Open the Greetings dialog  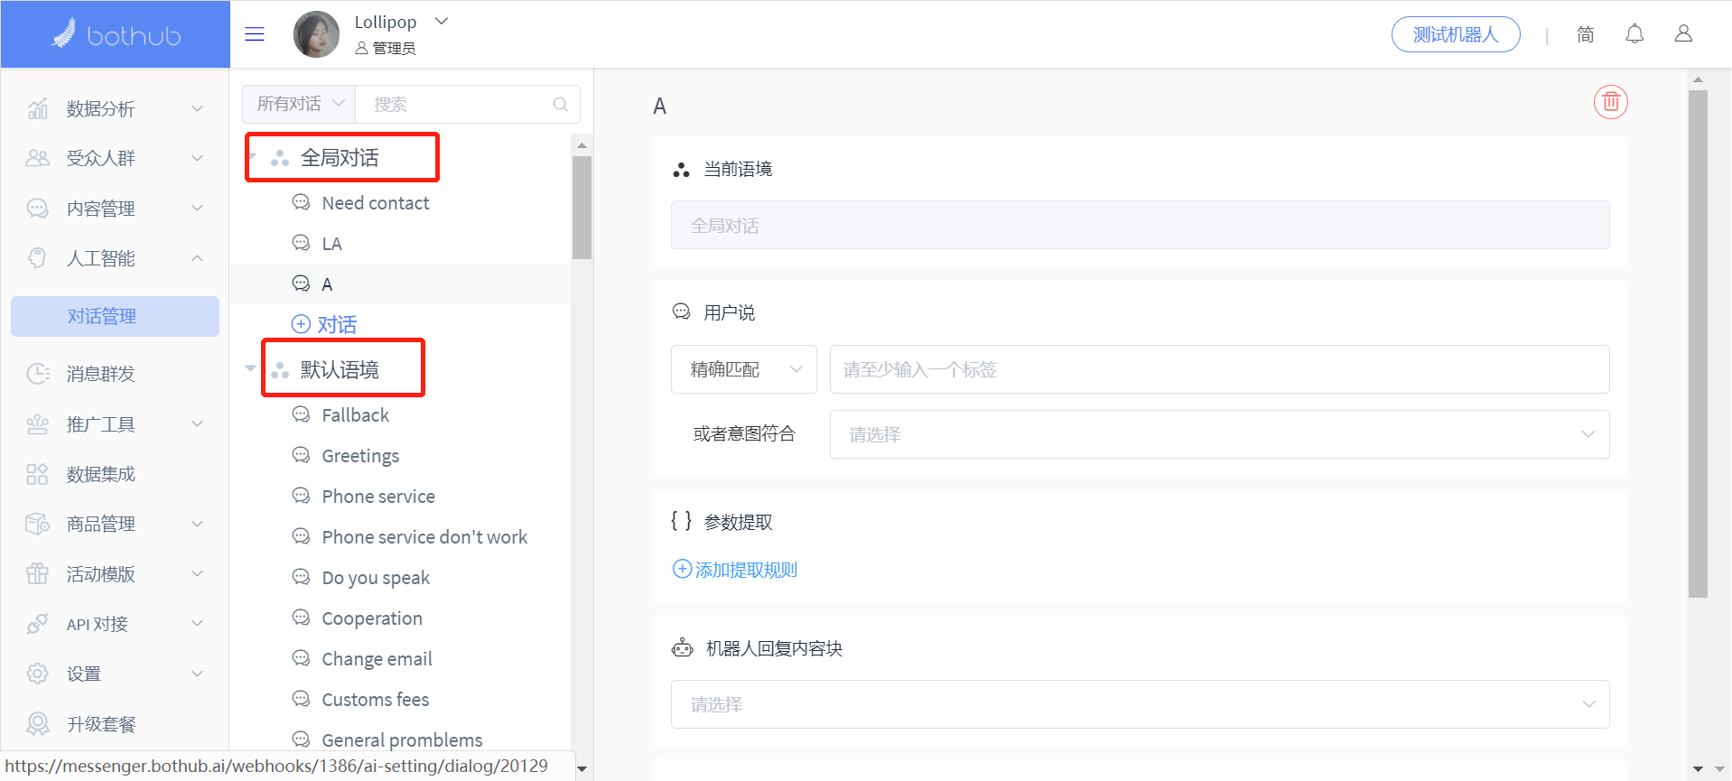(360, 456)
